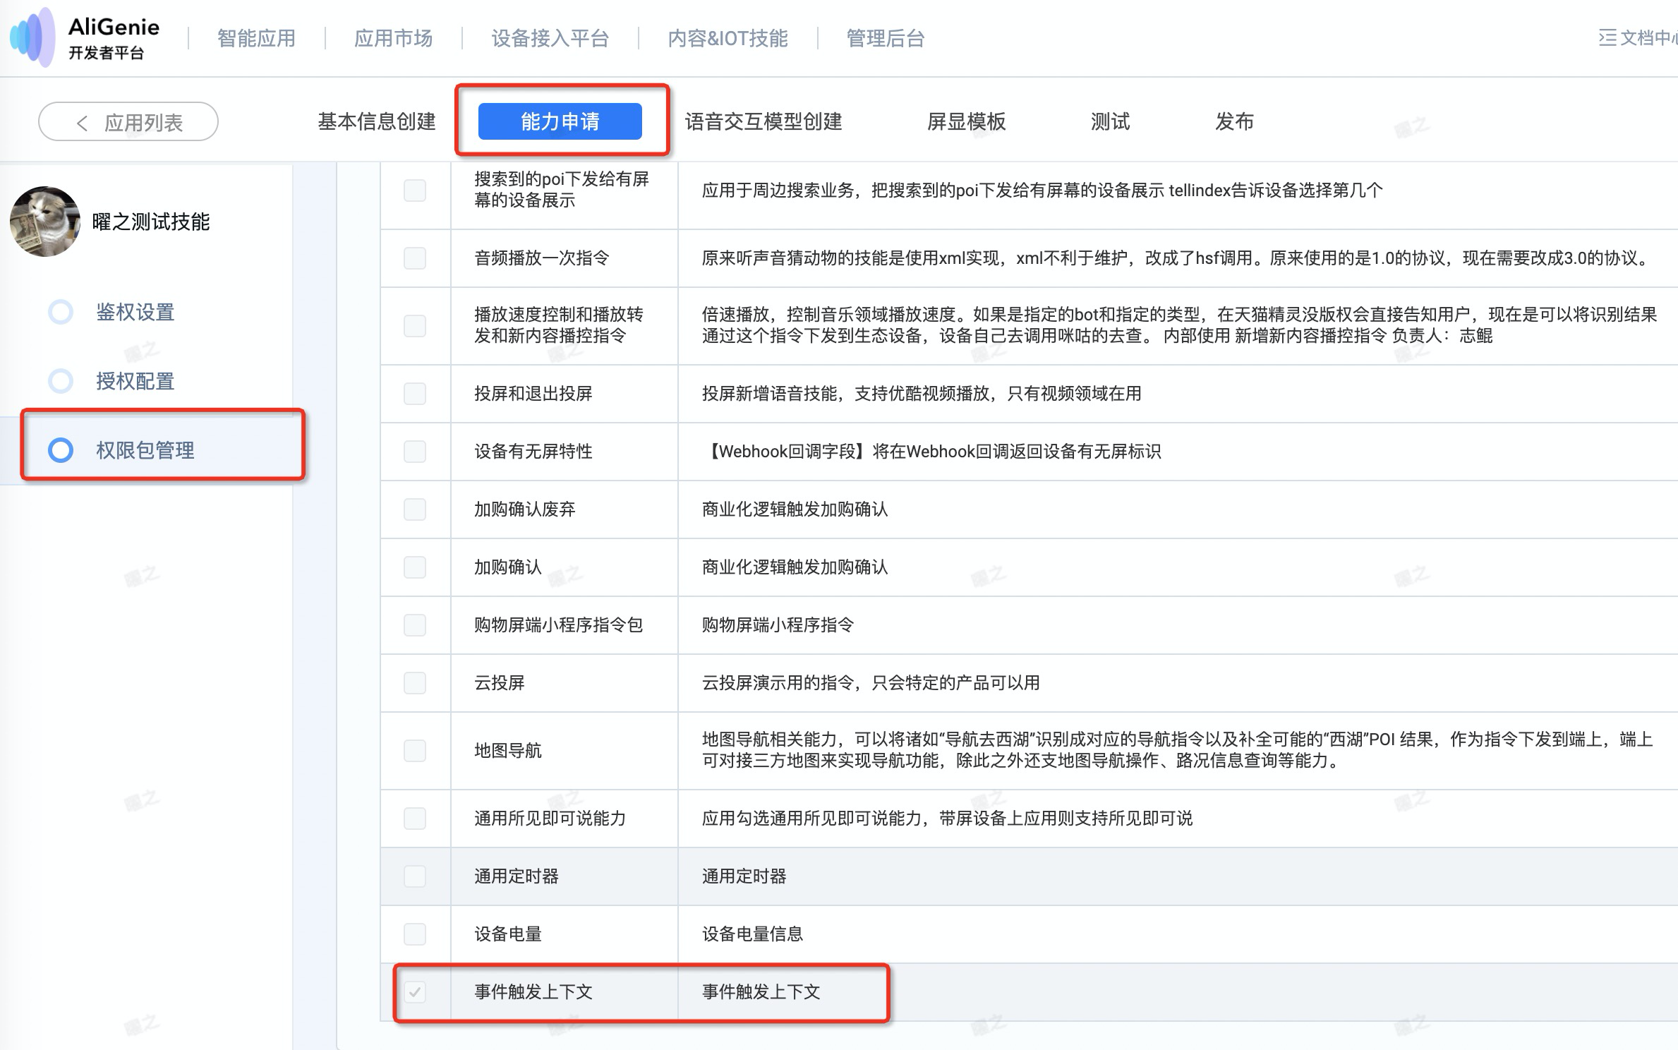
Task: Select the 权限包管理 circle icon
Action: pos(61,450)
